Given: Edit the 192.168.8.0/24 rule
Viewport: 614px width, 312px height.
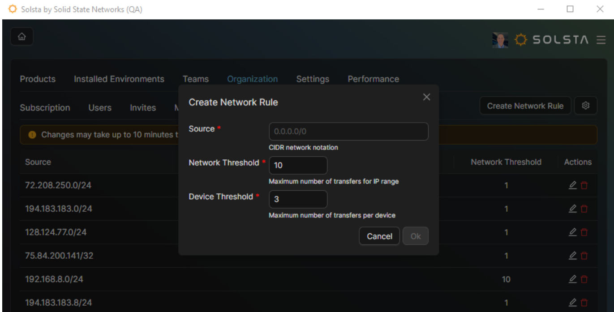Looking at the screenshot, I should click(x=572, y=279).
